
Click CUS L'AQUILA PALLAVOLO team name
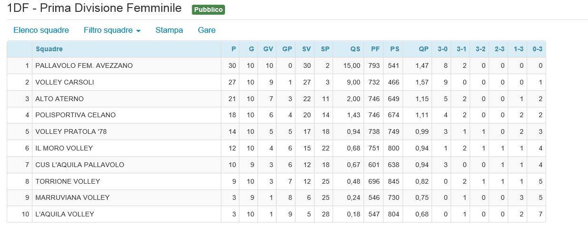click(80, 165)
